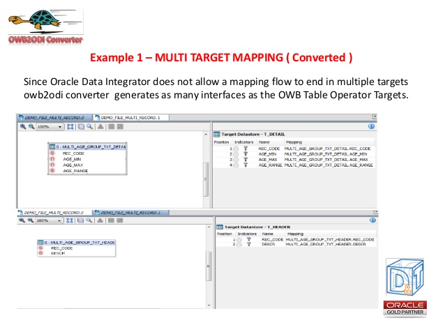Select MULTI_AGE_GROUP_TXT_DETAIL.AGE_MIN mapping cell
This screenshot has width=445, height=334.
(326, 154)
